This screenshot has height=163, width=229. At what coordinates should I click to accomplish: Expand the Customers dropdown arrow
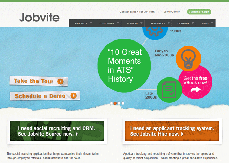pyautogui.click(x=118, y=23)
